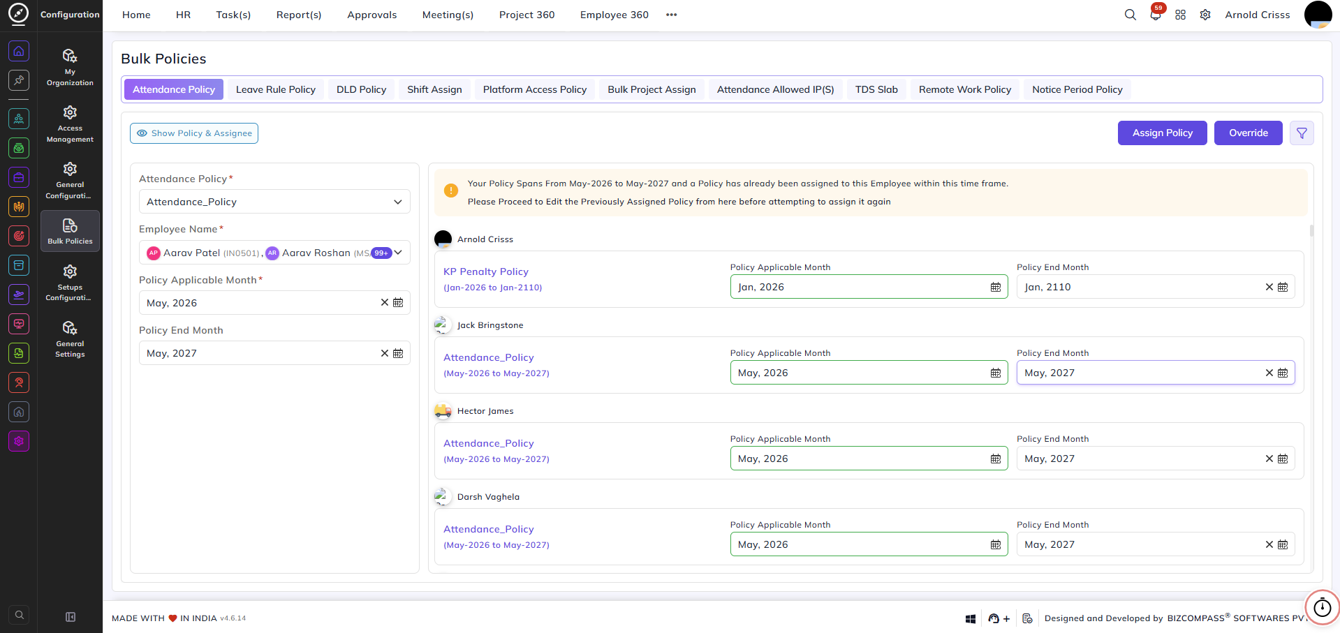Click the filter funnel icon
The width and height of the screenshot is (1340, 633).
click(1302, 133)
